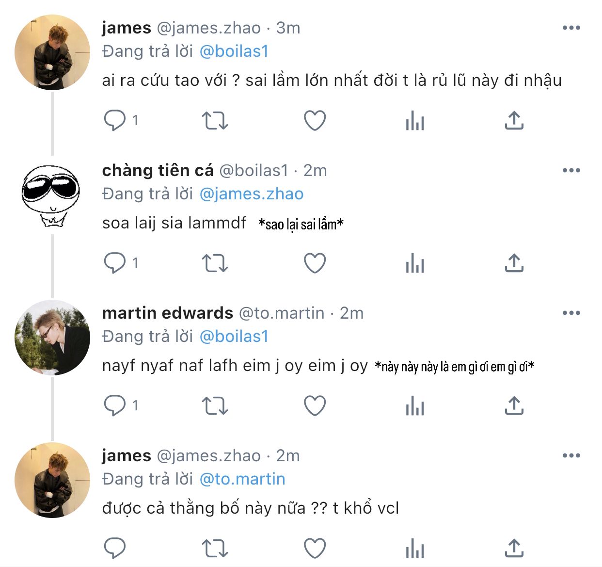602x567 pixels.
Task: Reply to james's first tweet
Action: 115,120
